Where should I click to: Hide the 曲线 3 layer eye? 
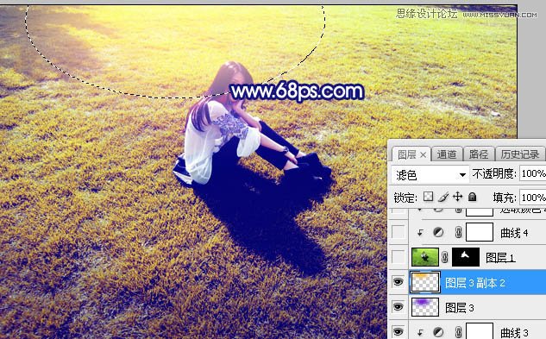(x=398, y=331)
